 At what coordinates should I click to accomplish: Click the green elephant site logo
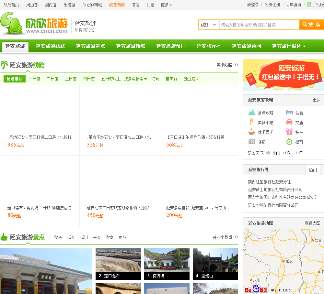12,23
